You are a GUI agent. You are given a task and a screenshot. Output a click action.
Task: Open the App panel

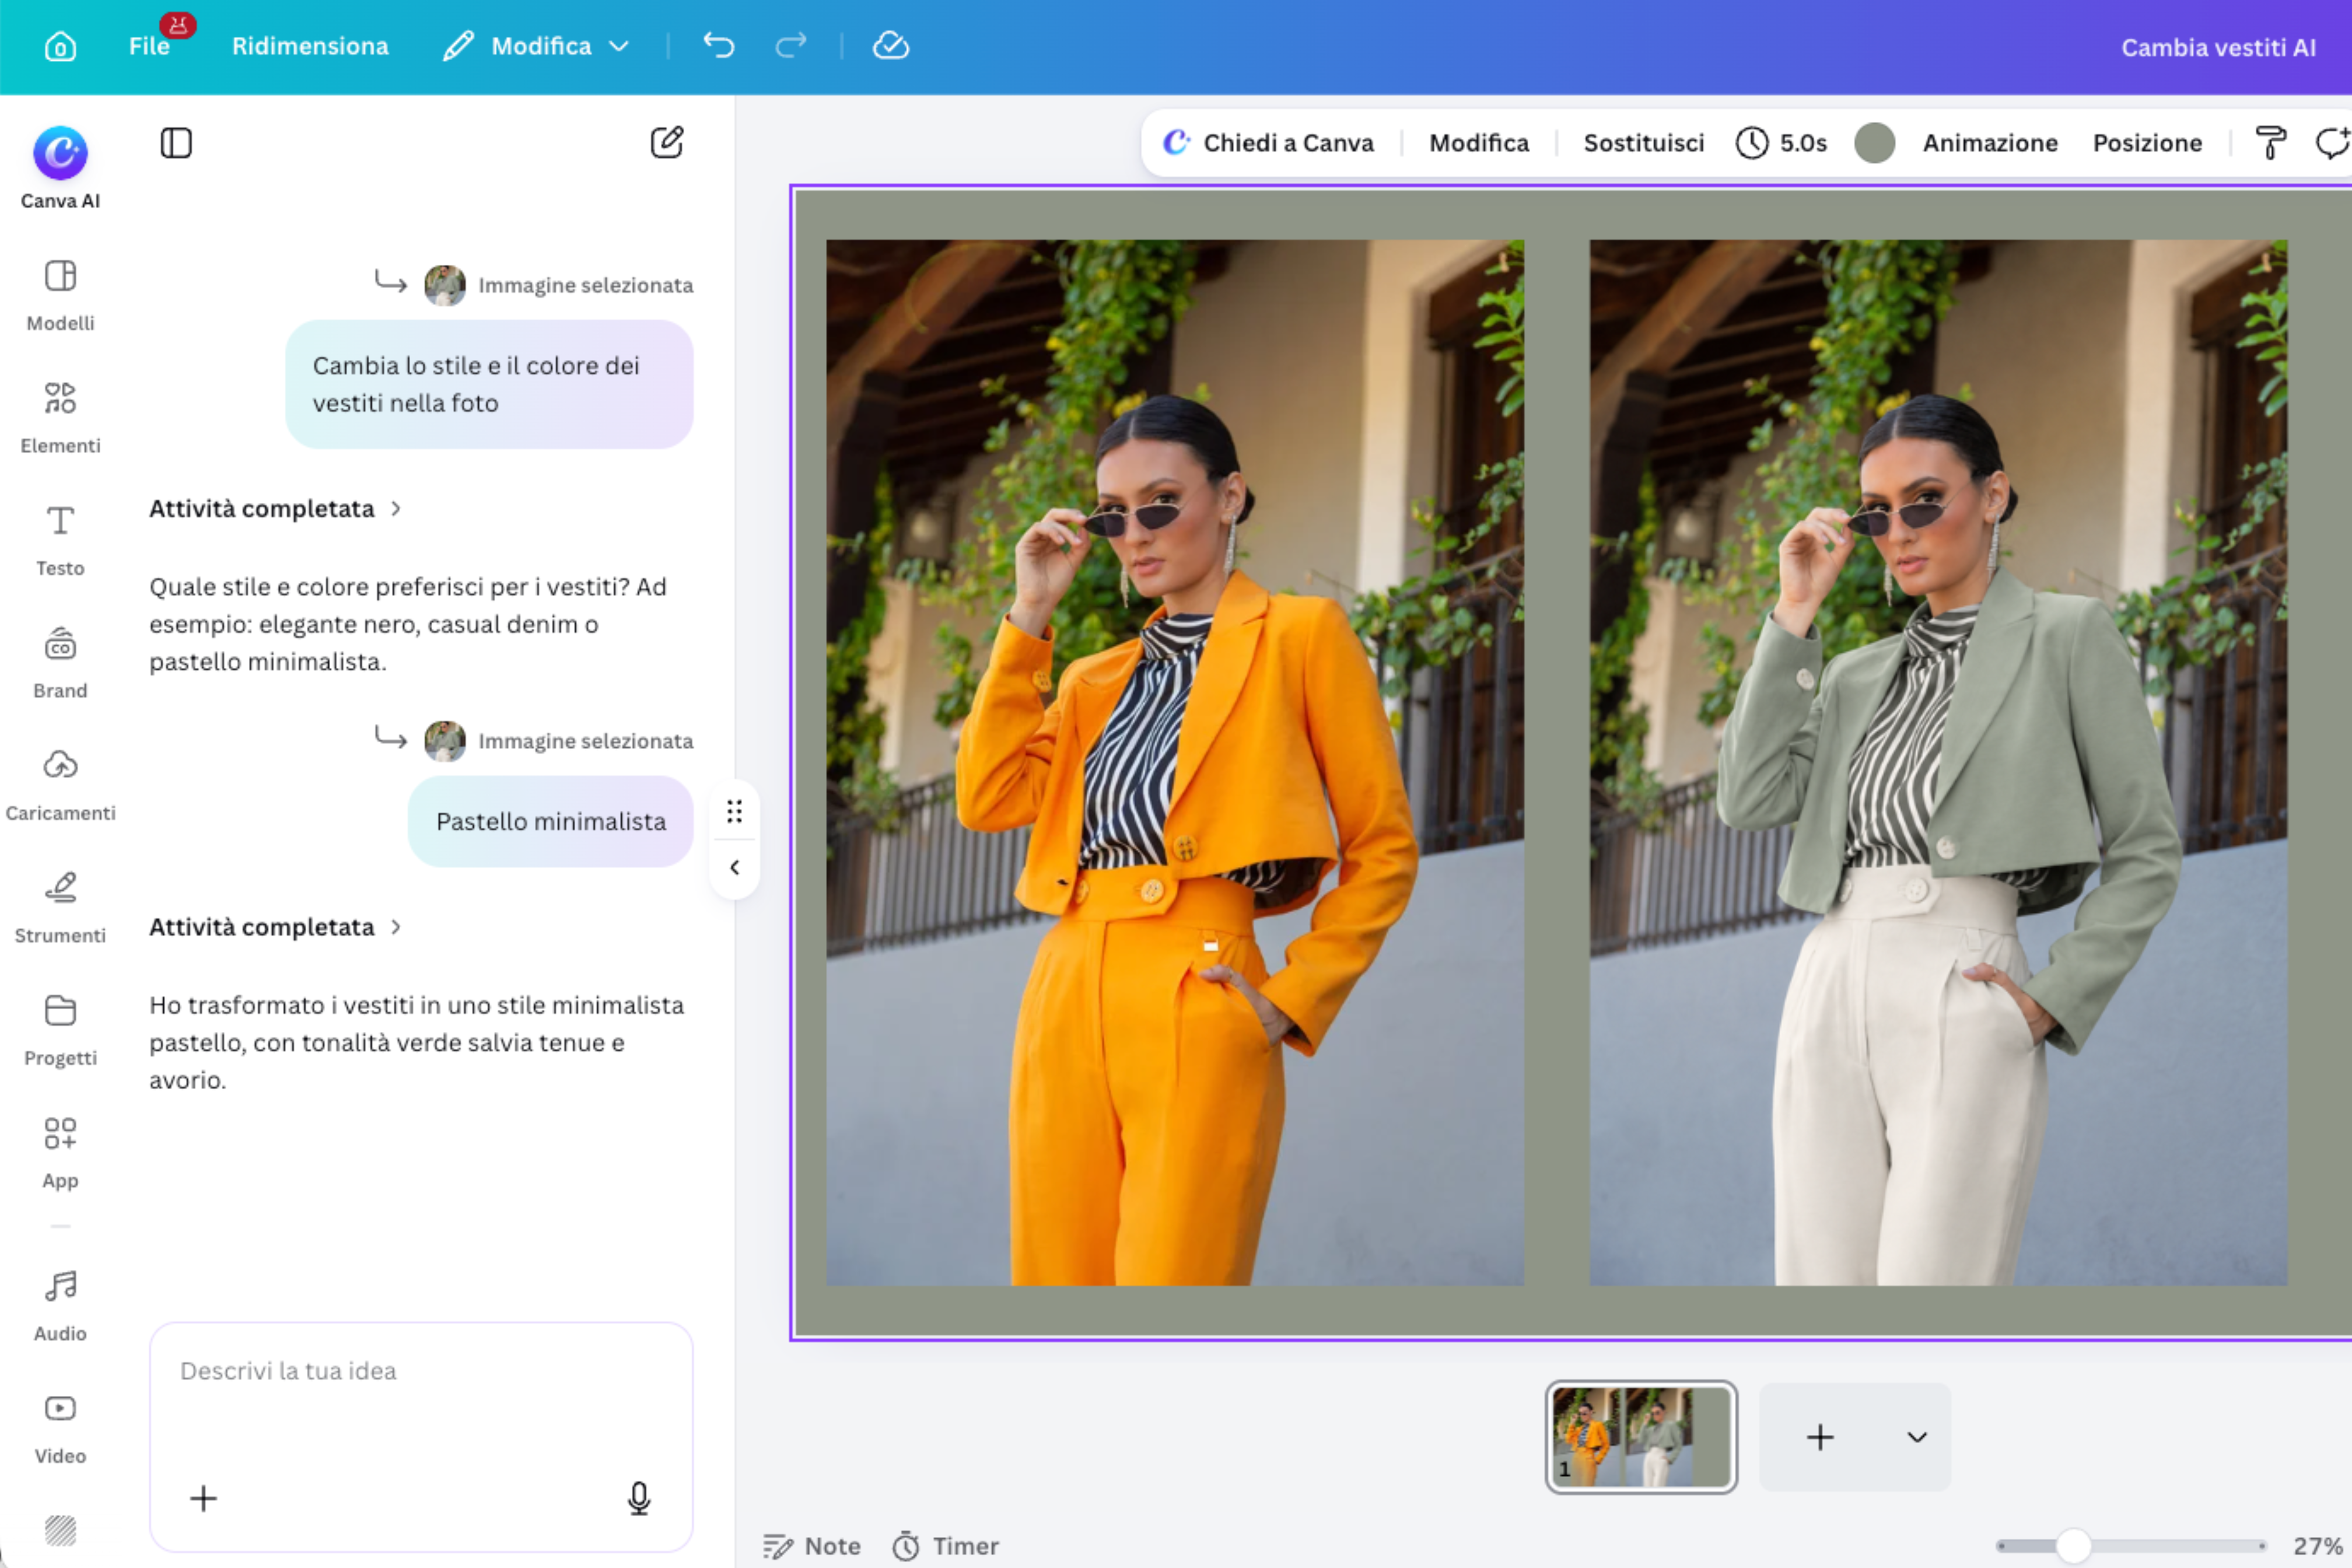60,1153
